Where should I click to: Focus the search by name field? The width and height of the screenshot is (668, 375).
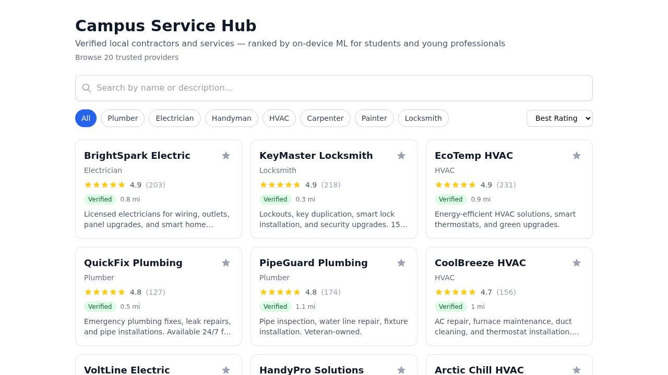pos(334,88)
